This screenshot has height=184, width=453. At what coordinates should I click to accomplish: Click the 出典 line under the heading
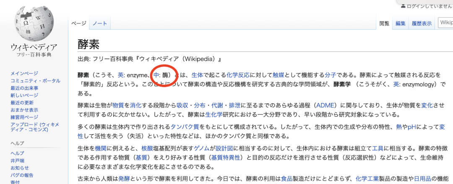[x=149, y=60]
